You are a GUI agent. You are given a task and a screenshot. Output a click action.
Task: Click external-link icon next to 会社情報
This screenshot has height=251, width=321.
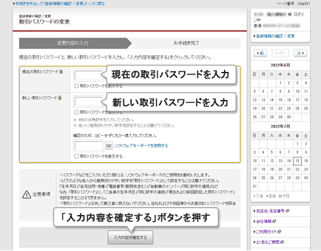(x=274, y=222)
